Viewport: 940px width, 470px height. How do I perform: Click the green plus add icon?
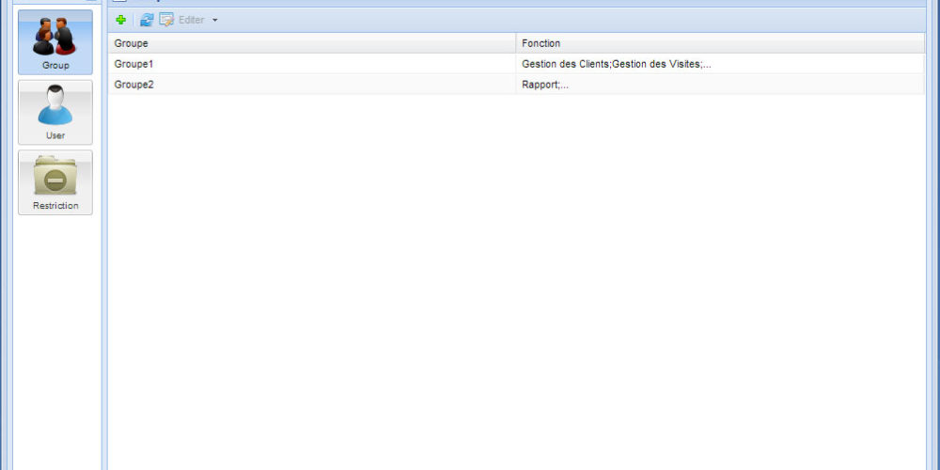(x=120, y=20)
